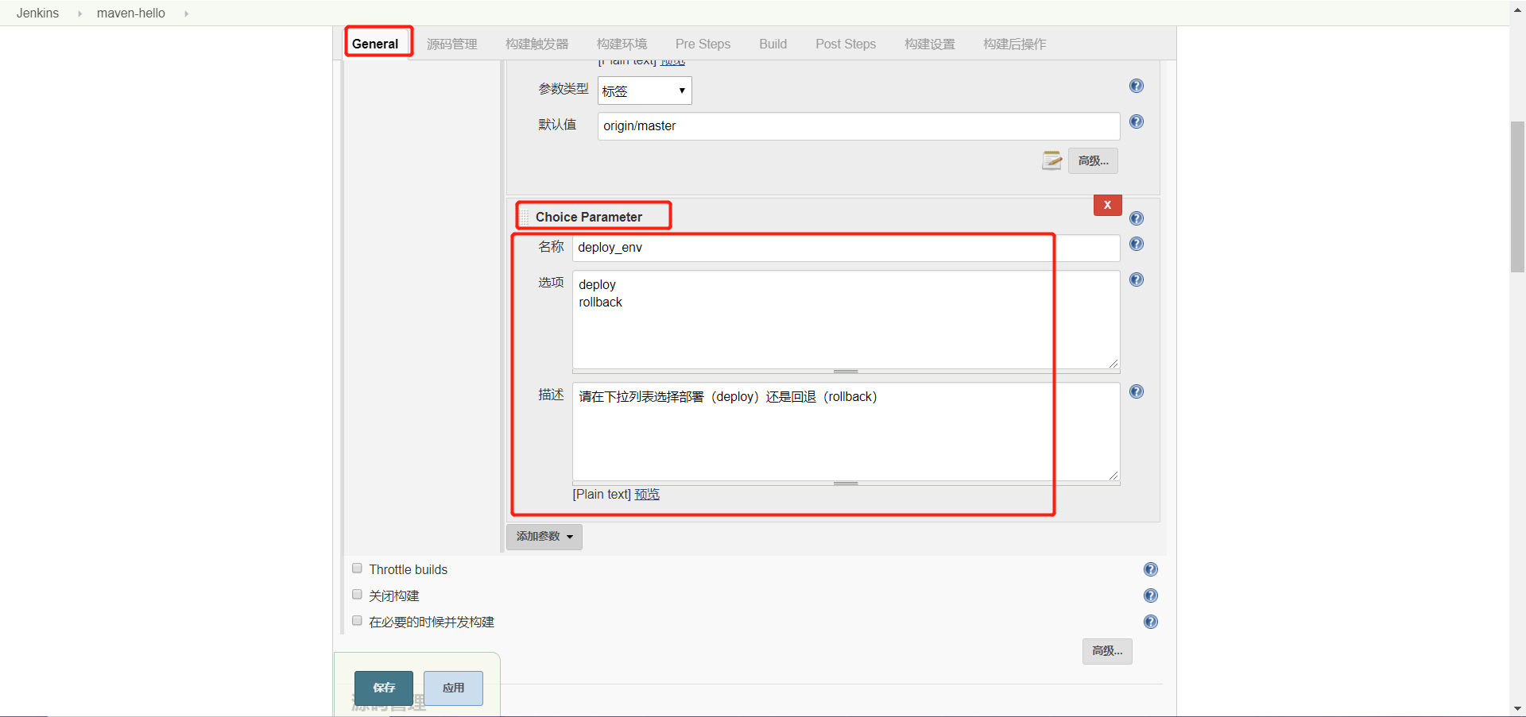Click the page vertical scrollbar thumb

click(1517, 197)
